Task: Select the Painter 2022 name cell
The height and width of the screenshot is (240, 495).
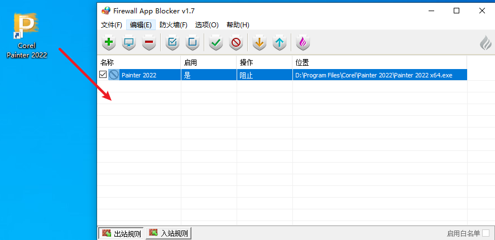Action: (x=138, y=75)
